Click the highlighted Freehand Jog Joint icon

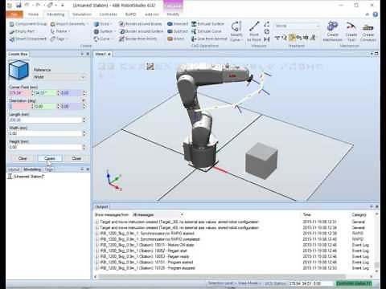pos(292,38)
